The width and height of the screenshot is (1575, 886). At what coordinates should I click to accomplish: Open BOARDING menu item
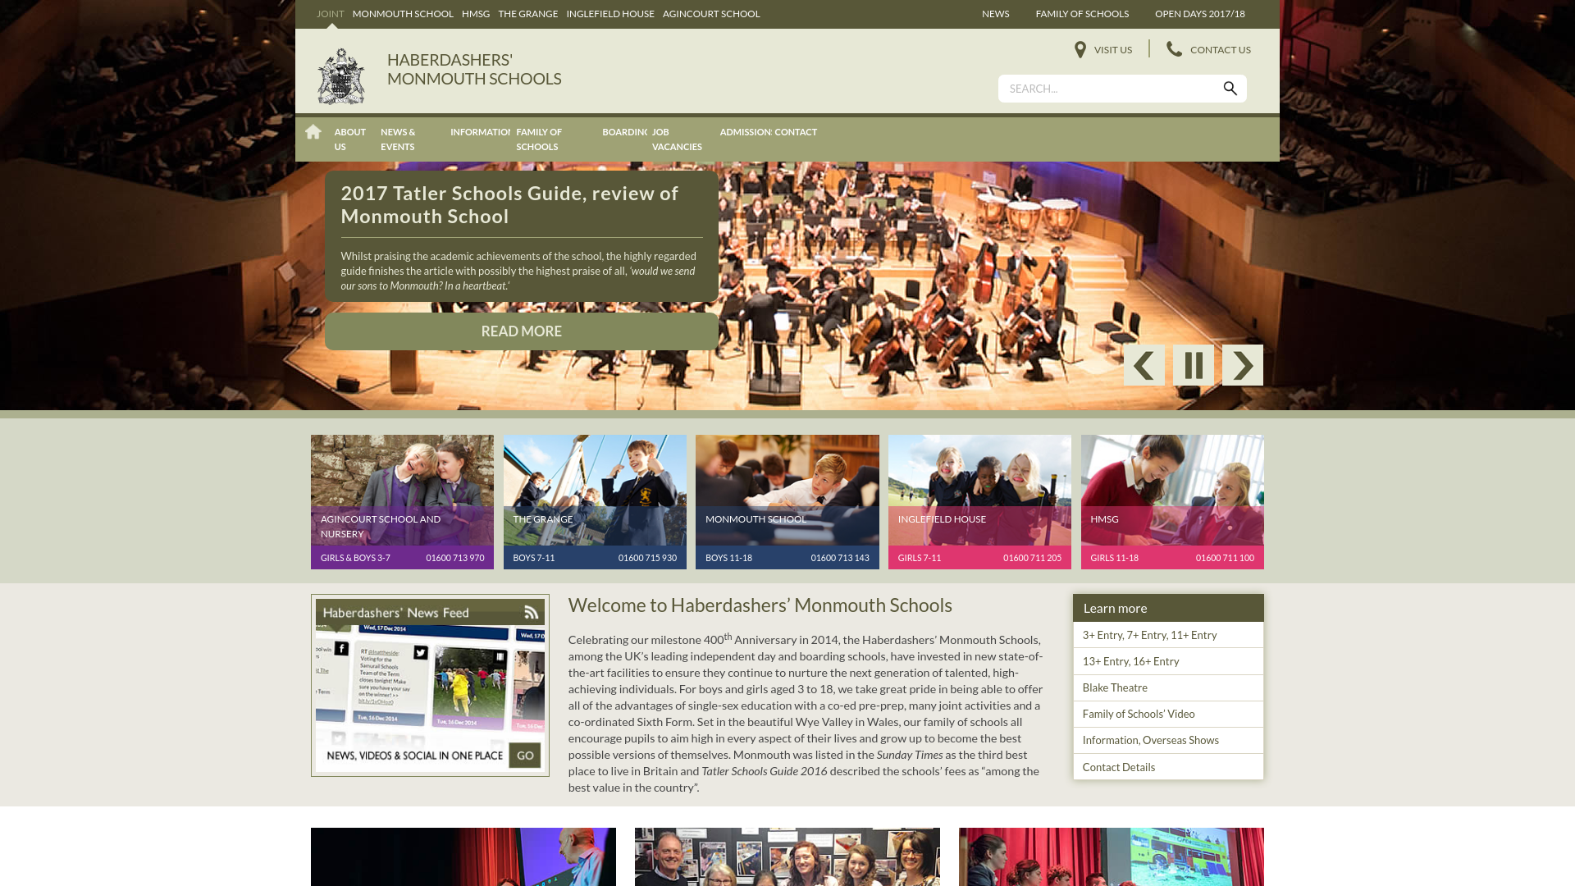[625, 132]
